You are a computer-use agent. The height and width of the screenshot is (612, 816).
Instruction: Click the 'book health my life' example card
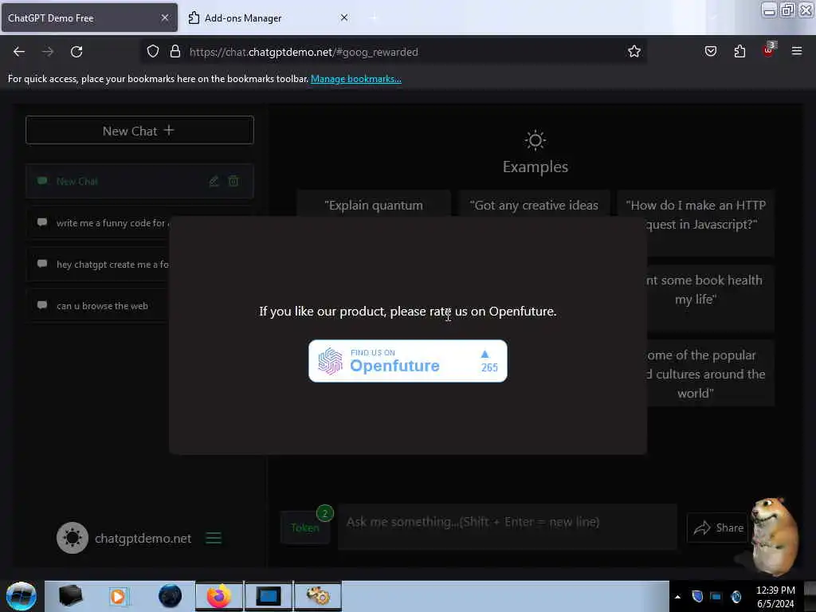tap(710, 299)
